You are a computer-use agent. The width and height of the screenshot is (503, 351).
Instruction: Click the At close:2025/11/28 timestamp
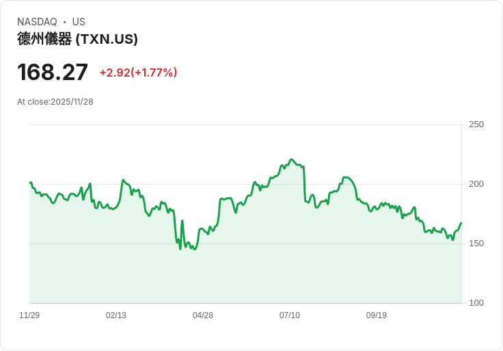[x=55, y=102]
